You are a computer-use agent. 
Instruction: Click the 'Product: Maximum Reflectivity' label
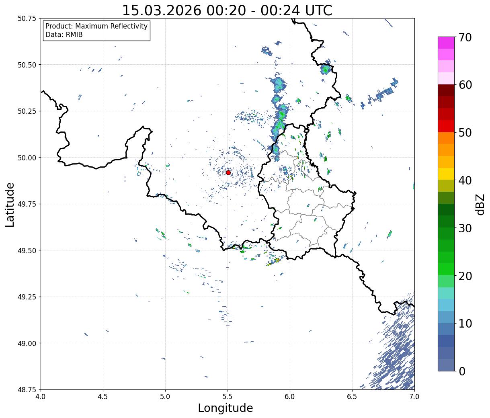coord(96,26)
